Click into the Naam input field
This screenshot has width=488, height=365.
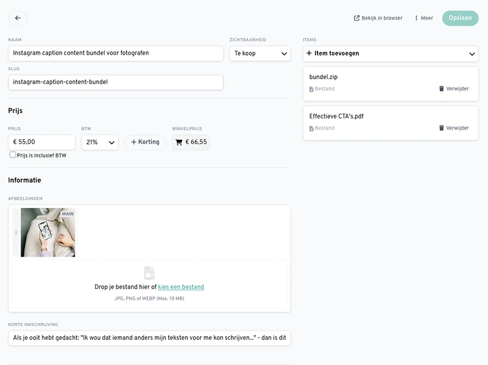pyautogui.click(x=115, y=54)
